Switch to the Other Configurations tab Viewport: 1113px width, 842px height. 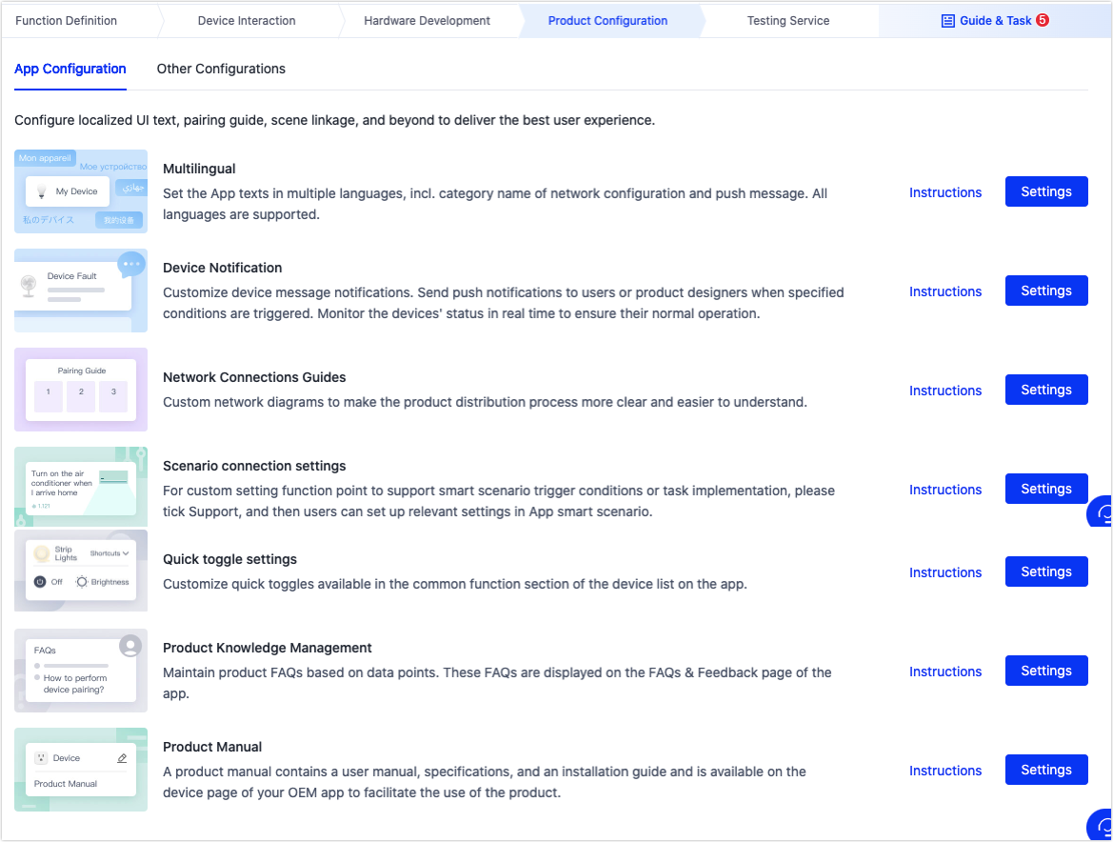(x=221, y=69)
